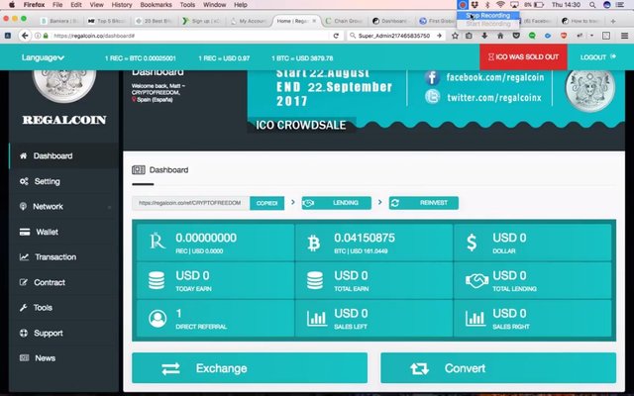Click the Support lifebuoy icon
The width and height of the screenshot is (634, 396).
pyautogui.click(x=24, y=333)
